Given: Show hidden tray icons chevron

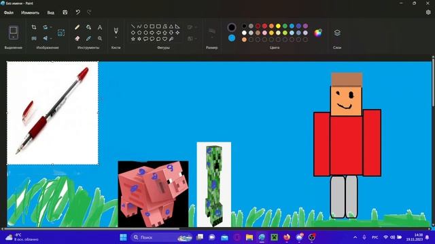Looking at the screenshot, I should tap(355, 237).
